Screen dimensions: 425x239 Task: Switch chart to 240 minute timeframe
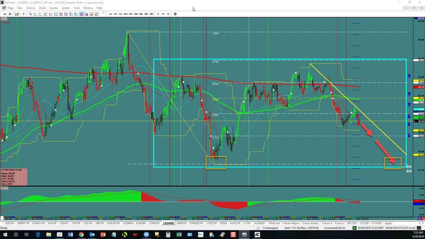point(146,14)
